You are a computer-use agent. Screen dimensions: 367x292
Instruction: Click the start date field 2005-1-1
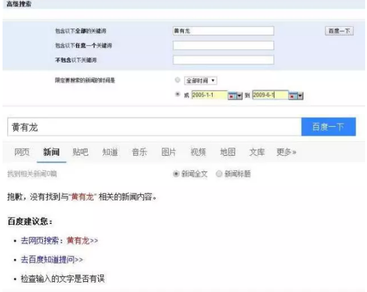(210, 95)
